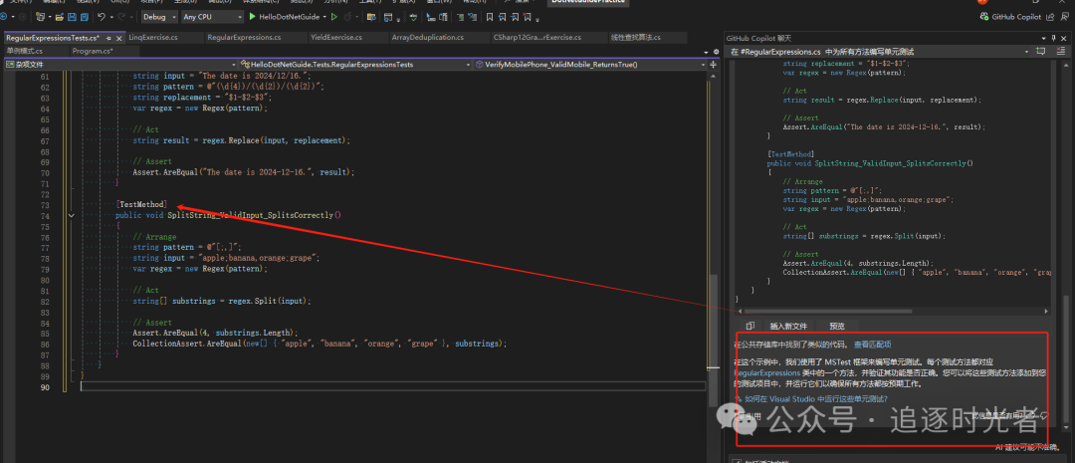The image size is (1075, 463).
Task: Pin the GitHub Copilot chat panel
Action: pyautogui.click(x=1052, y=38)
